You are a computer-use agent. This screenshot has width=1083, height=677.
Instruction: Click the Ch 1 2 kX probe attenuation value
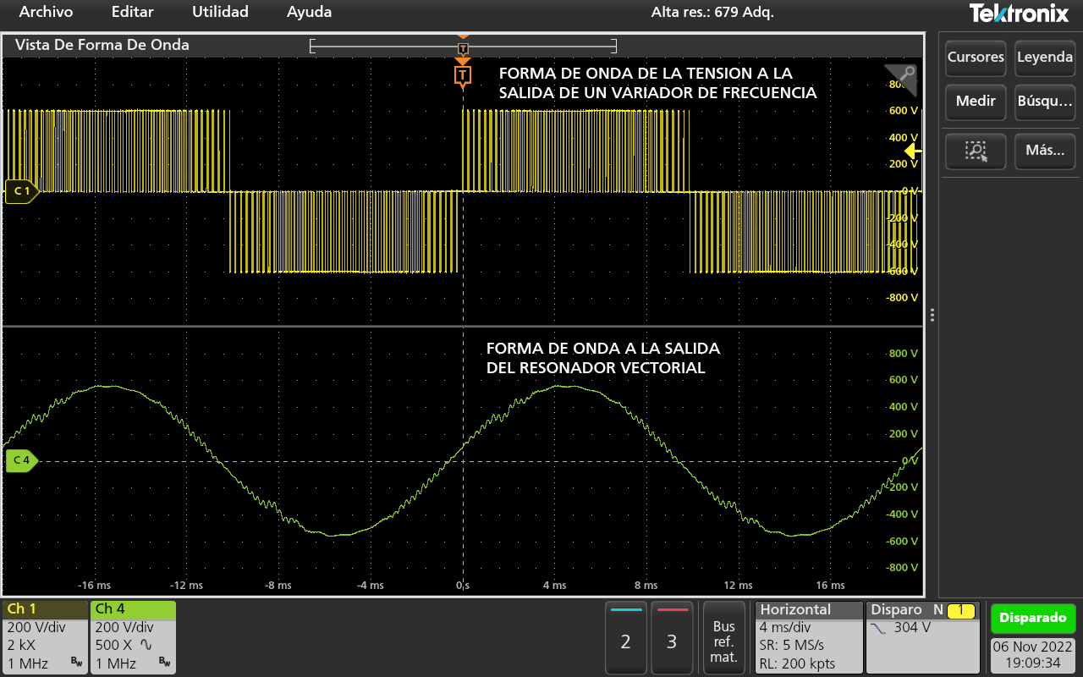pyautogui.click(x=22, y=645)
